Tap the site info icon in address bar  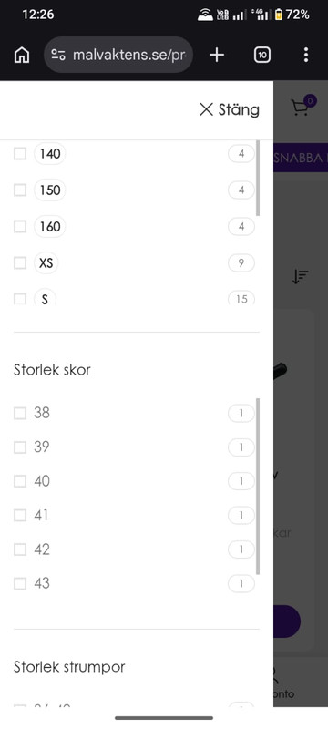tap(58, 55)
